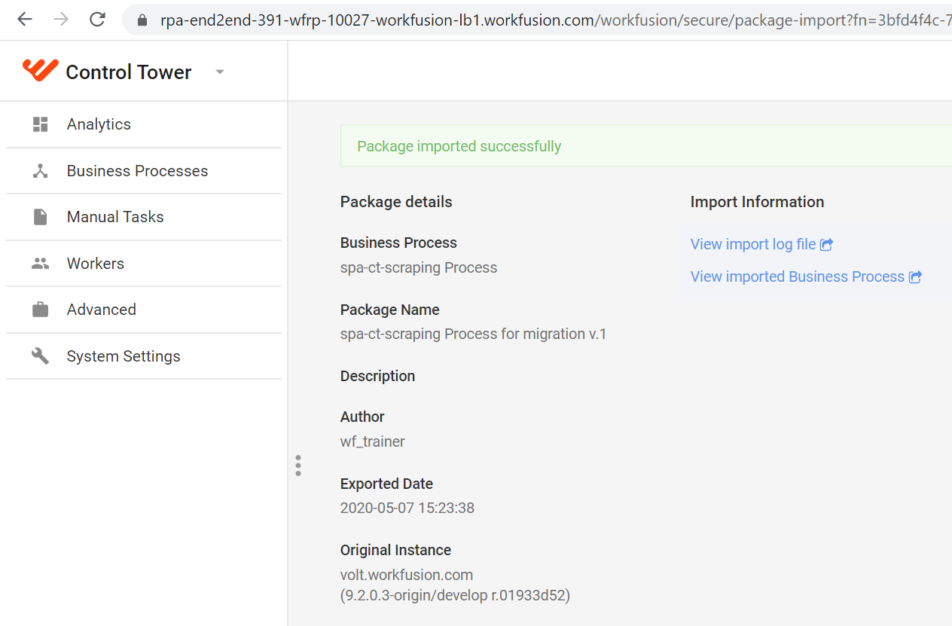Click the System Settings wrench icon
The width and height of the screenshot is (952, 626).
41,356
